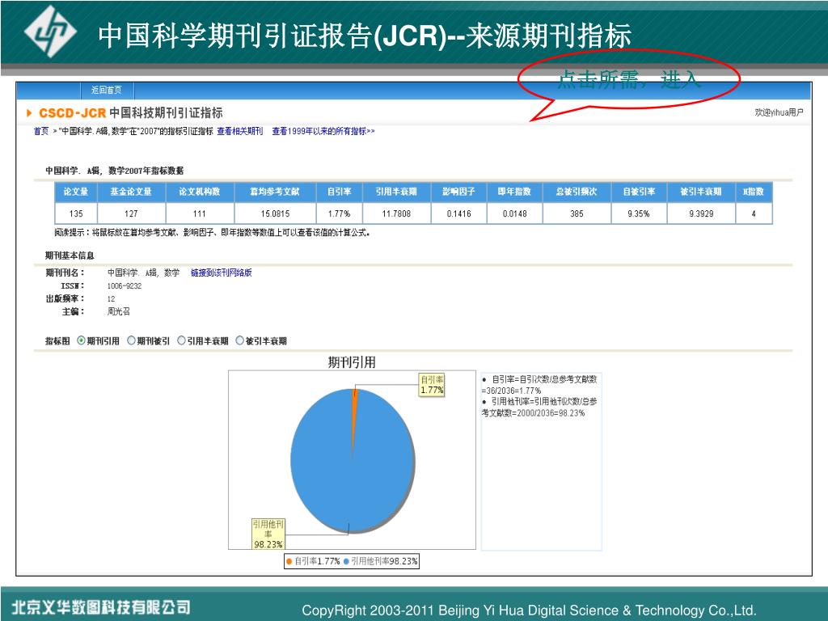Click the orange 自引率1.77% legend marker
The width and height of the screenshot is (828, 621).
click(289, 561)
